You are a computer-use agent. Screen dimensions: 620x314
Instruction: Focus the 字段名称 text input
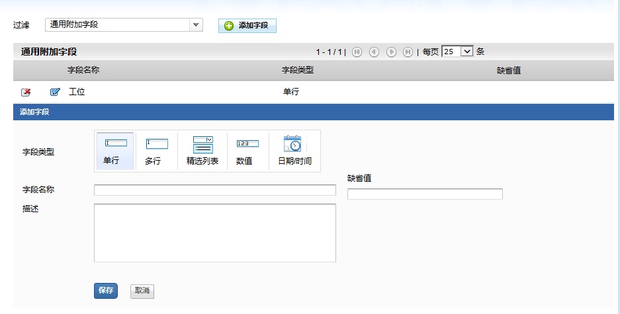click(214, 190)
